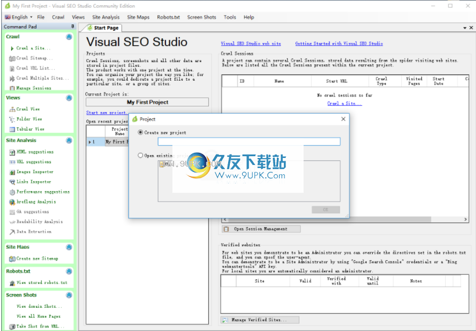Open the Tools menu
This screenshot has height=331, width=476.
click(x=230, y=17)
